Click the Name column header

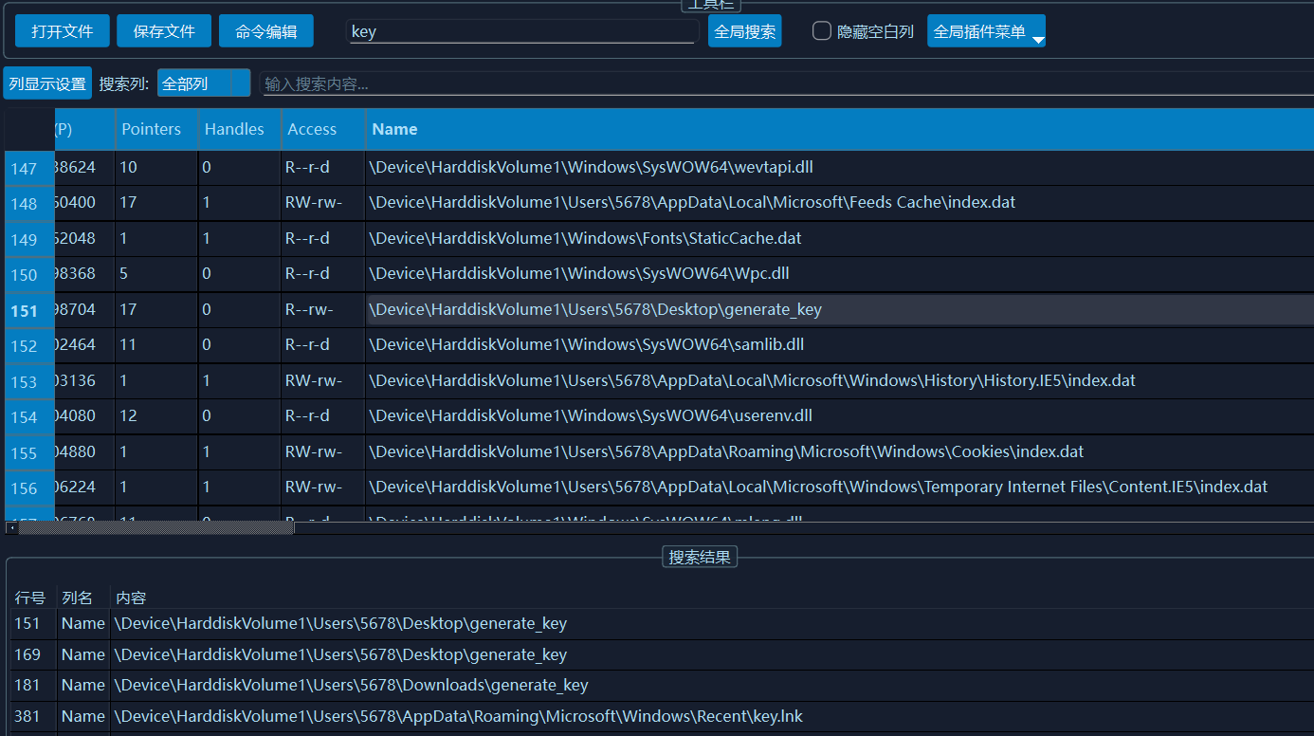(394, 129)
